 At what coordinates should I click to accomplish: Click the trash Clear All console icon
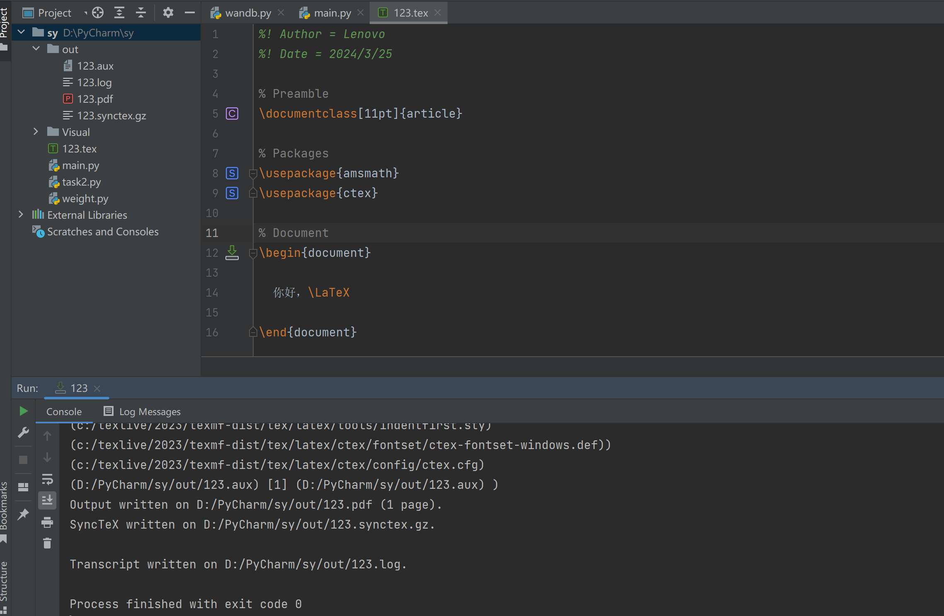[x=47, y=543]
